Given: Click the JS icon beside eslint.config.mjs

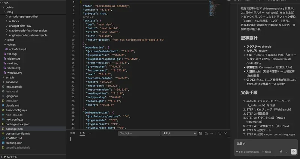Looking at the screenshot, I should (x=3, y=110).
